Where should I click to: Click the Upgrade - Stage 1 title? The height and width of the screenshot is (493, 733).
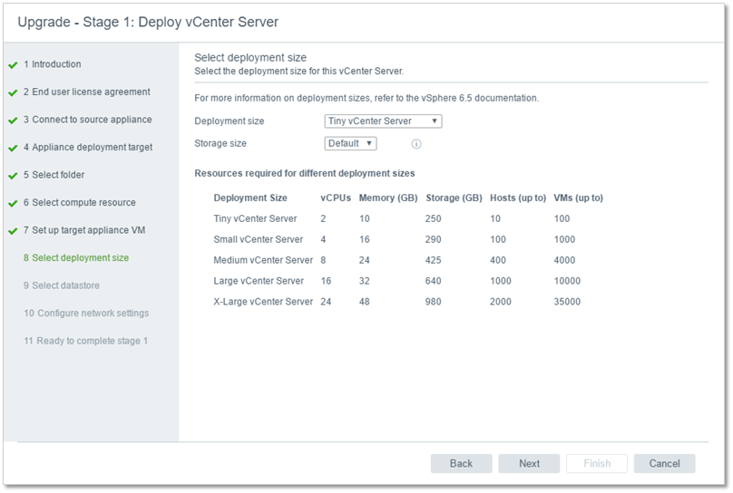pos(148,22)
